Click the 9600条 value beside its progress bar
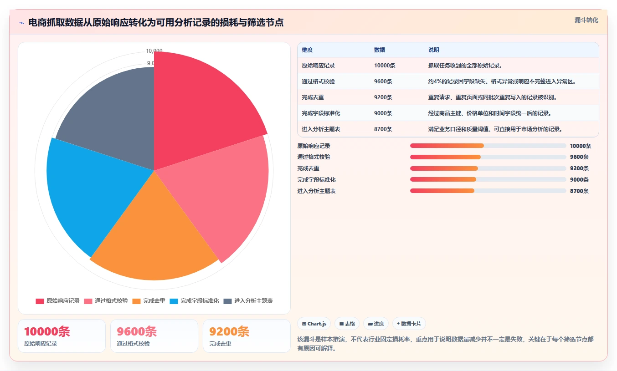This screenshot has width=617, height=371. click(x=579, y=157)
